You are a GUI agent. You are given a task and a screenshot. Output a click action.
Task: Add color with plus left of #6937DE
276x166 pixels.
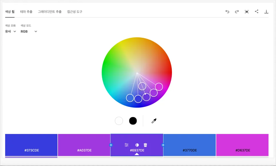coord(111,145)
